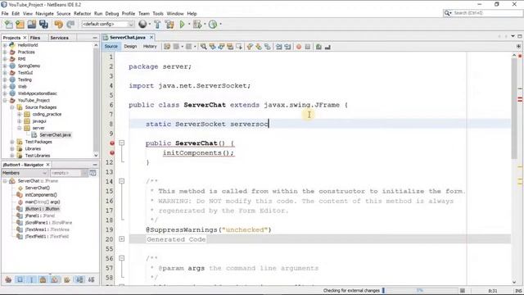This screenshot has width=524, height=295.
Task: Toggle Sort by Source in Navigator
Action: 91,279
